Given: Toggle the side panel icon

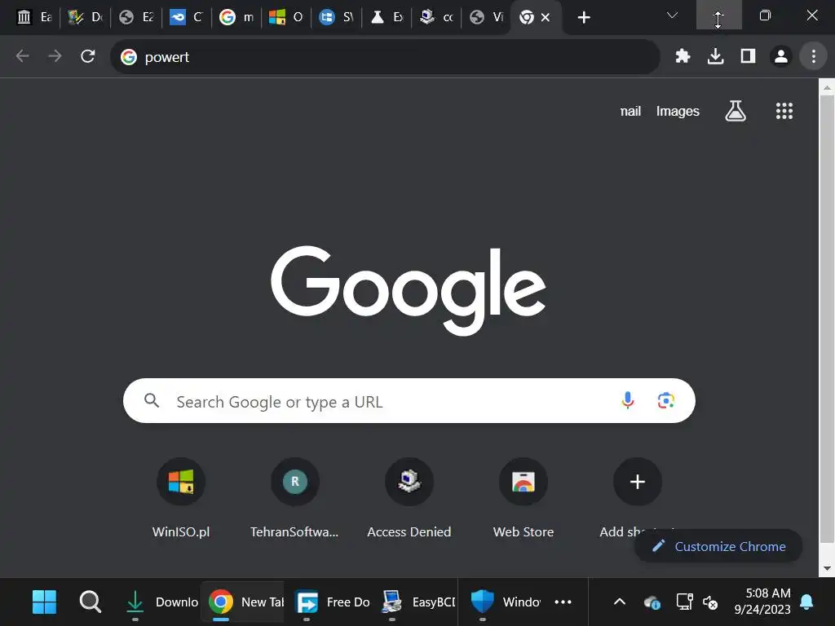Looking at the screenshot, I should click(x=749, y=56).
